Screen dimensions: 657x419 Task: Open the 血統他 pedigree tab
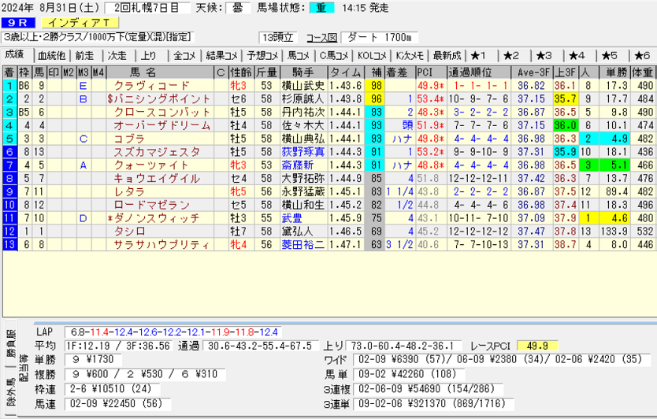[x=51, y=55]
